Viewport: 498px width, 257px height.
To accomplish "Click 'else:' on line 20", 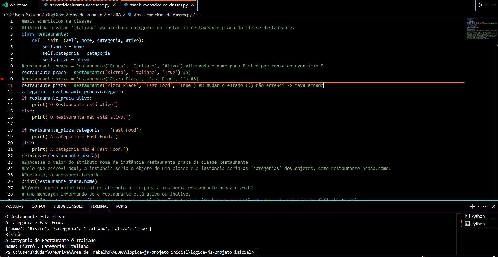I will pyautogui.click(x=28, y=143).
